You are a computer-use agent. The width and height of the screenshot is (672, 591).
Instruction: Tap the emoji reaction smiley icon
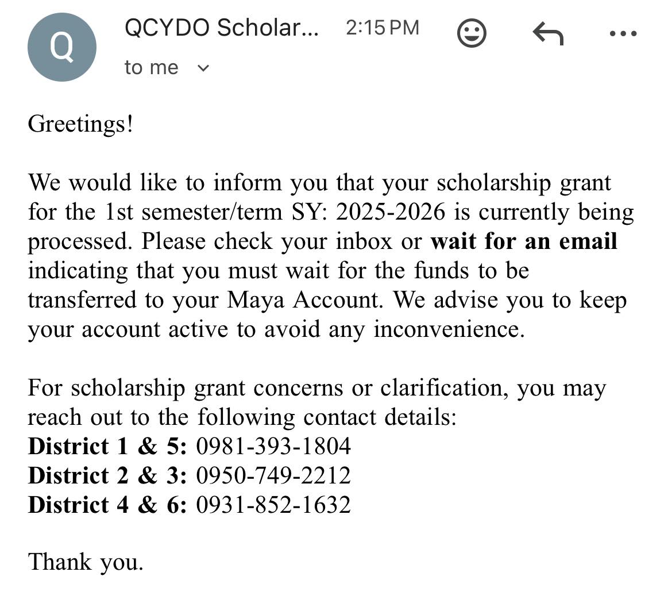click(x=472, y=33)
